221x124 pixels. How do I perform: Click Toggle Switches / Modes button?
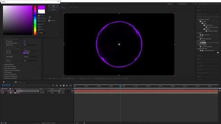[x=48, y=123]
